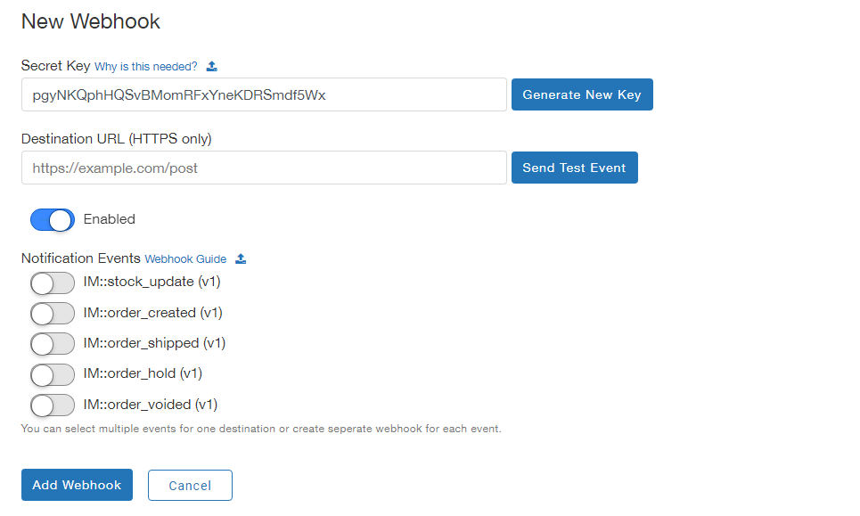Screen dimensions: 860x516
Task: Click the hint text about selecting multiple events
Action: [259, 429]
